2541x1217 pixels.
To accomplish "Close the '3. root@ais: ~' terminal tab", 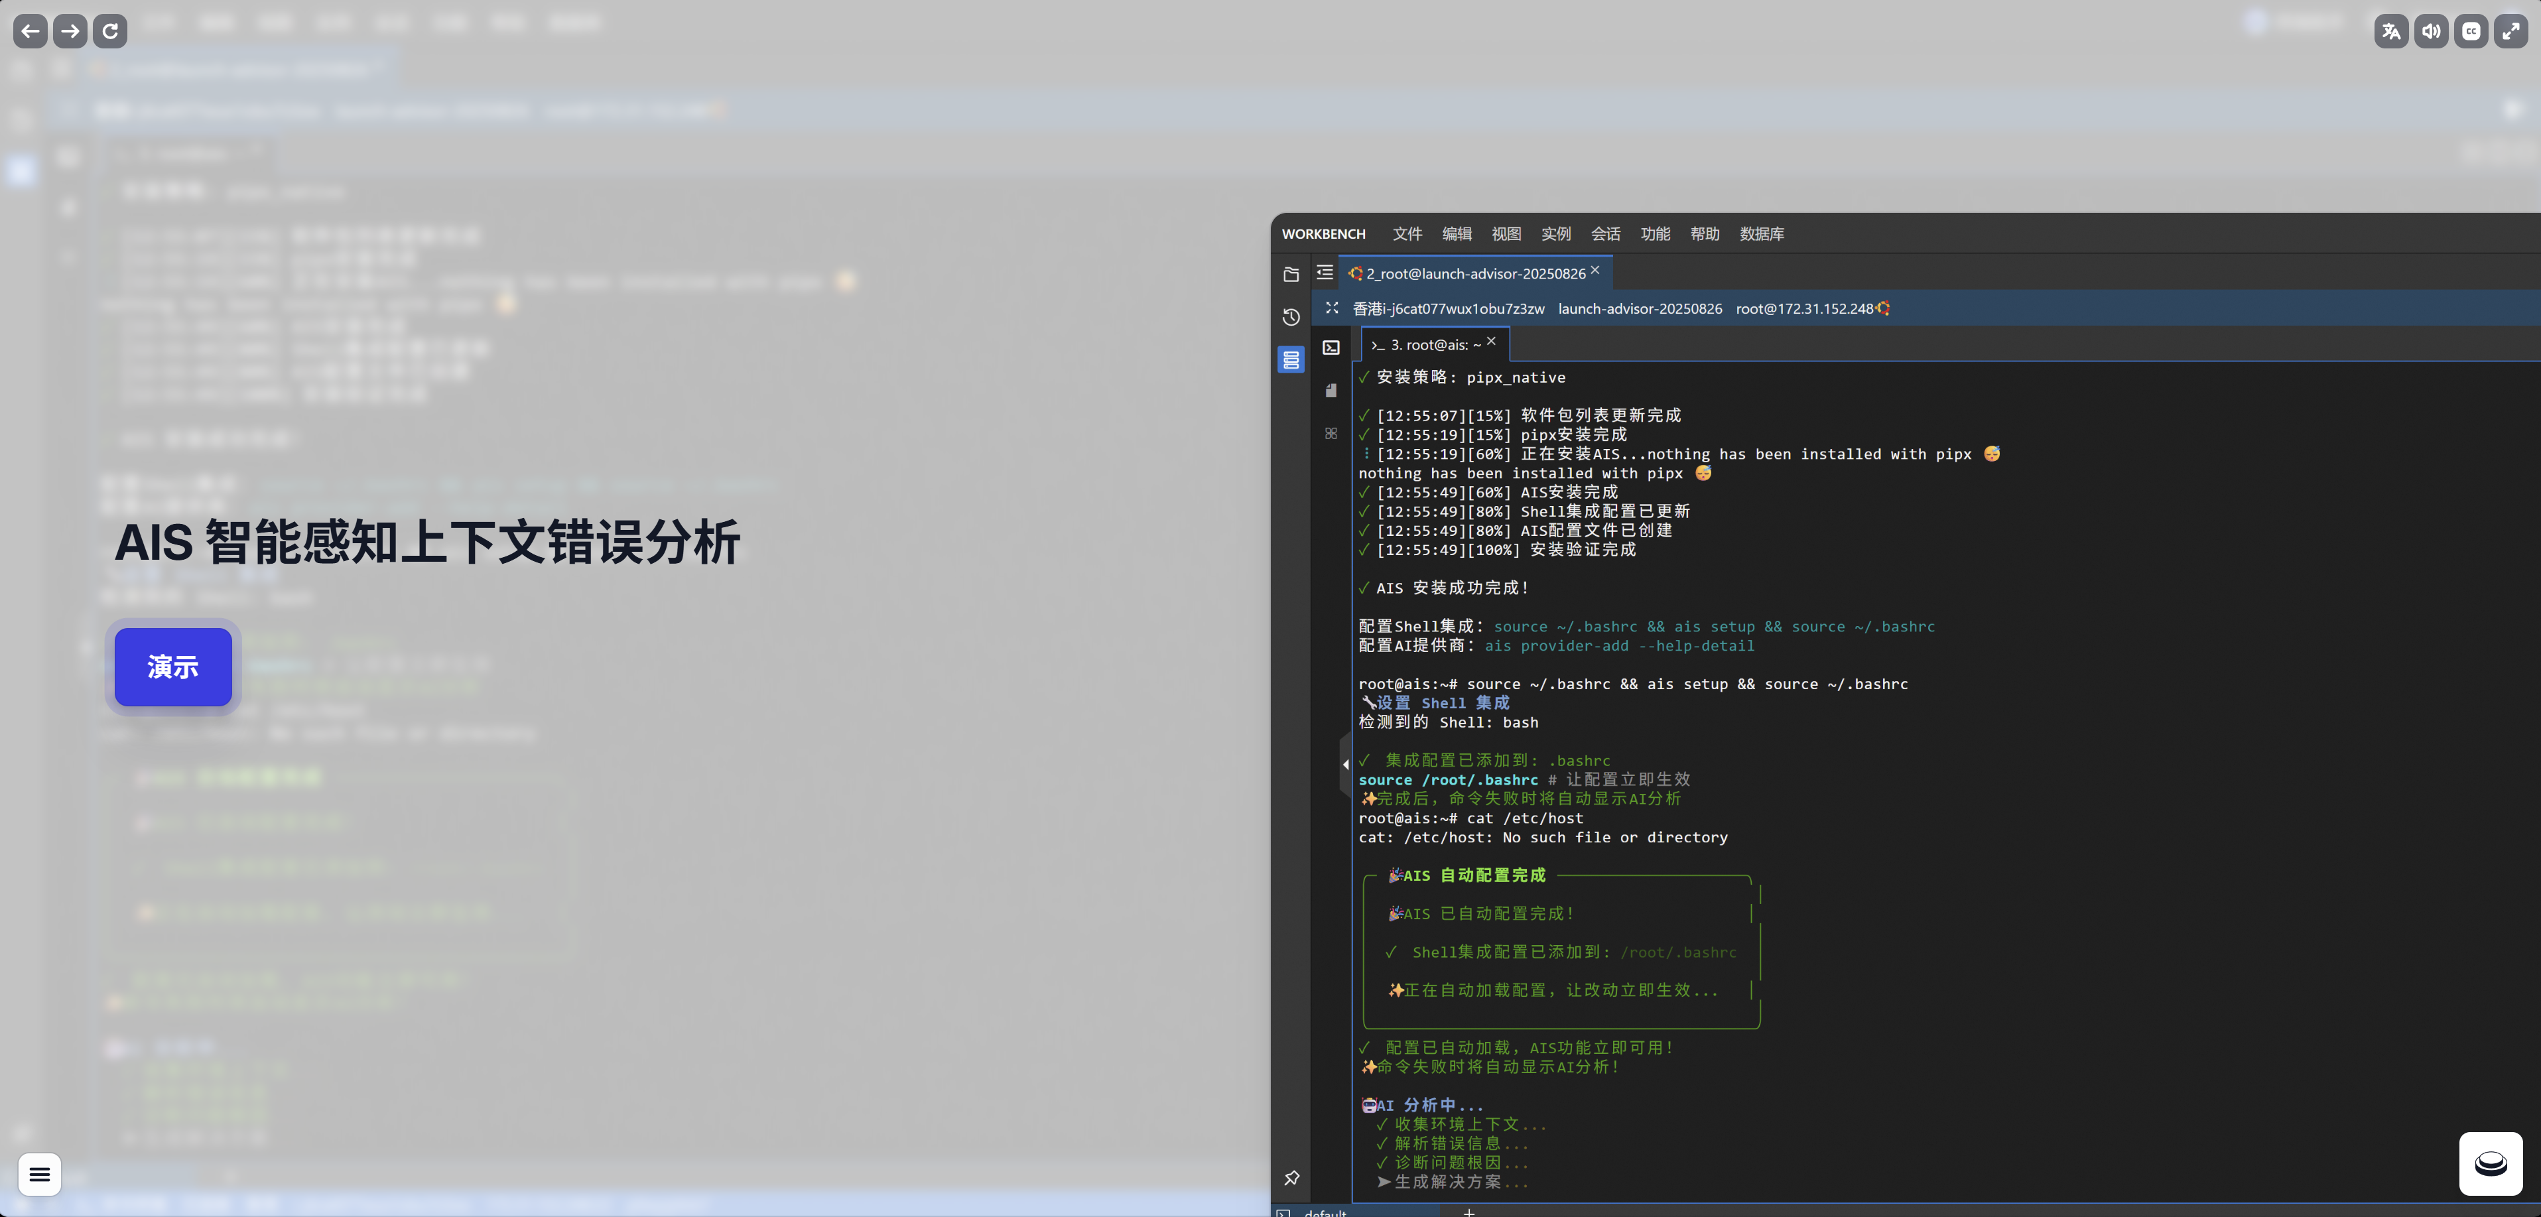I will [1492, 342].
